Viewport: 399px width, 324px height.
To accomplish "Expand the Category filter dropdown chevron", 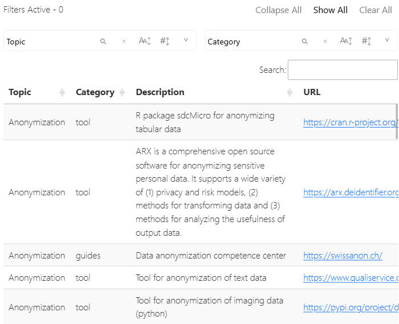I will [x=387, y=40].
